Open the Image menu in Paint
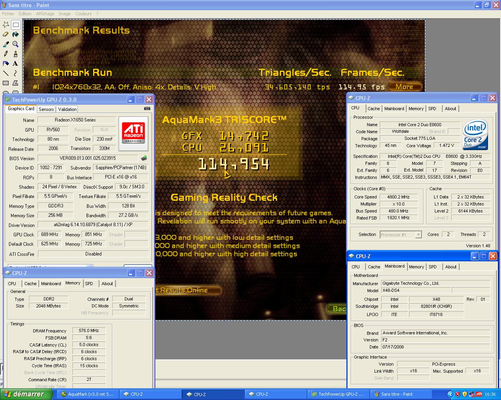Viewport: 501px width, 400px height. (65, 14)
